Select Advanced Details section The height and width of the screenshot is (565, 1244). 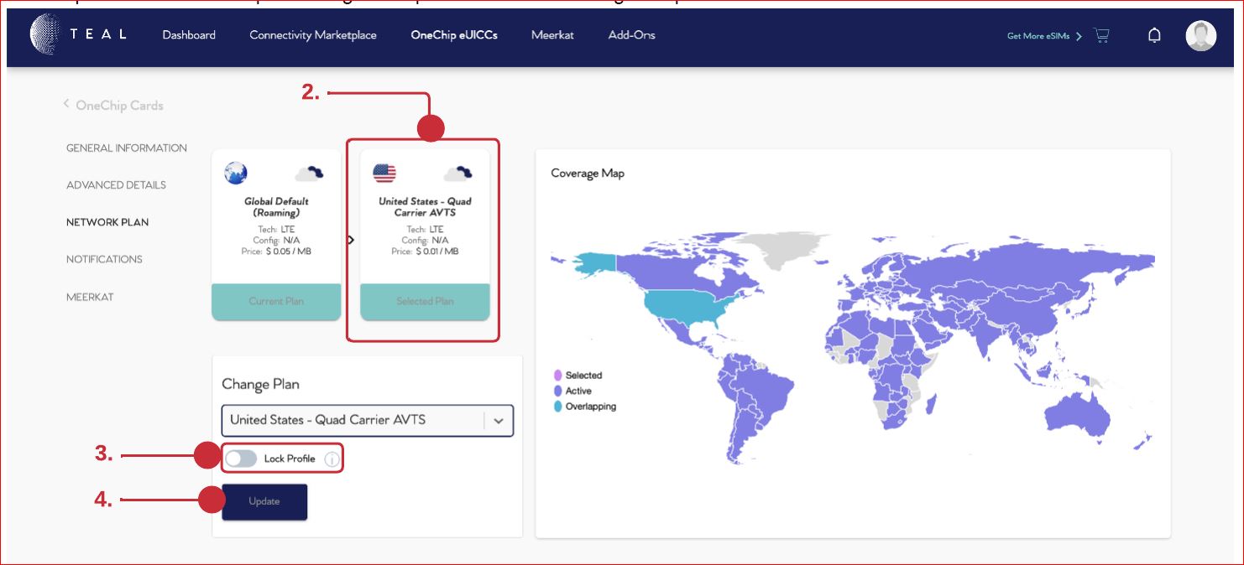pyautogui.click(x=116, y=185)
